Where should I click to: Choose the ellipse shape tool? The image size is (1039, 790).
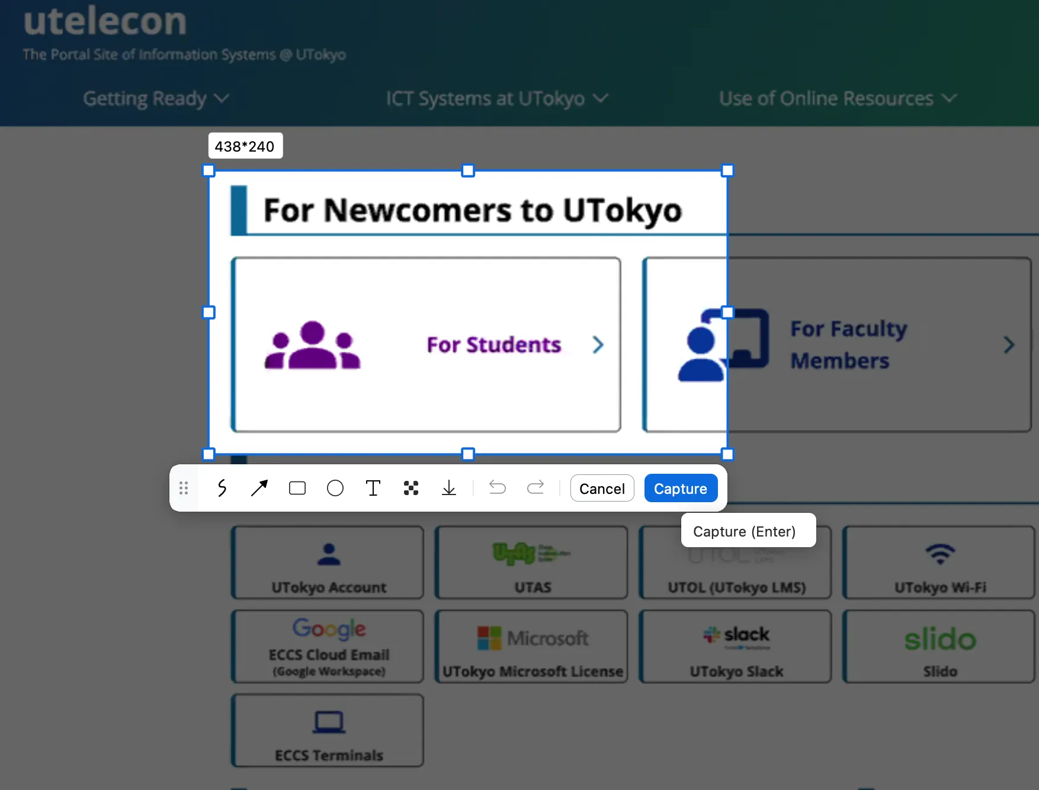[x=335, y=488]
